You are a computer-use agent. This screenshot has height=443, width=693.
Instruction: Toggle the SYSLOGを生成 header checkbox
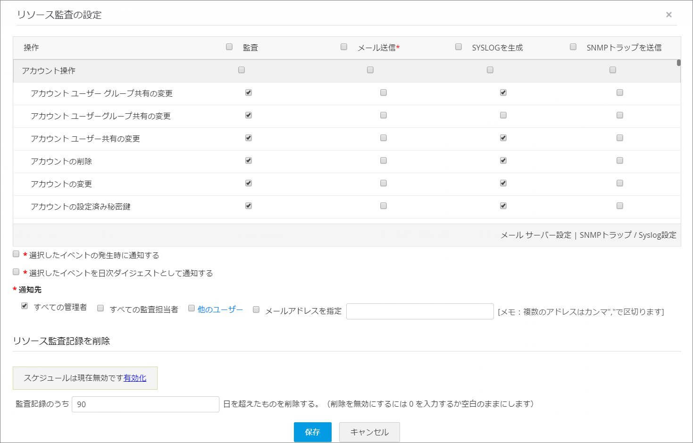459,47
